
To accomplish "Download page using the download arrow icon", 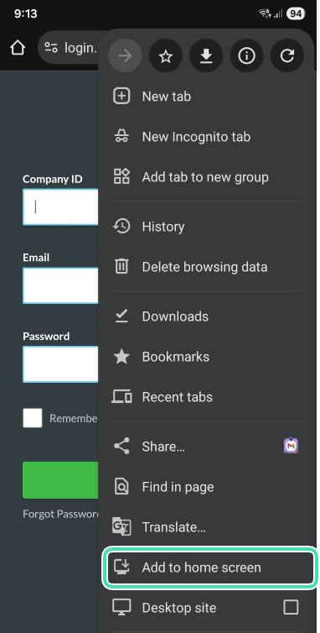I will (206, 56).
